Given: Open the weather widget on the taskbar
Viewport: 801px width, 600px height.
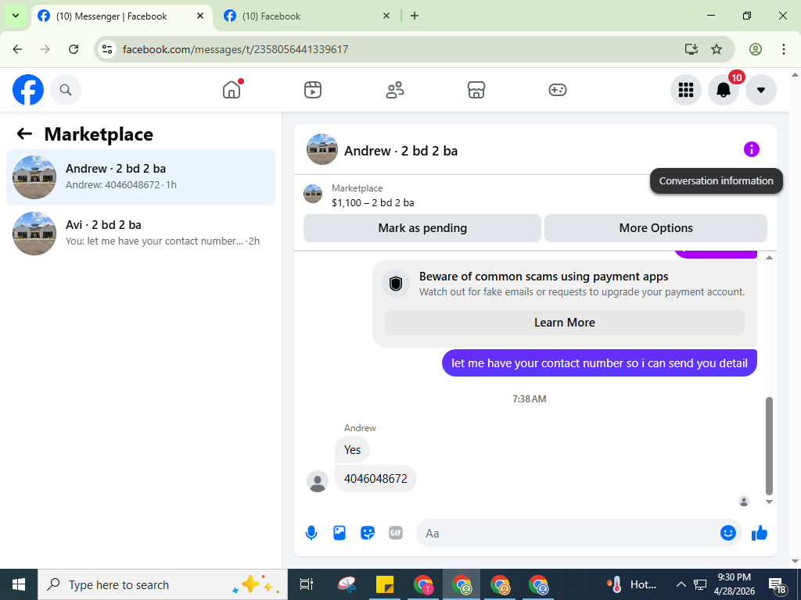Looking at the screenshot, I should (631, 584).
